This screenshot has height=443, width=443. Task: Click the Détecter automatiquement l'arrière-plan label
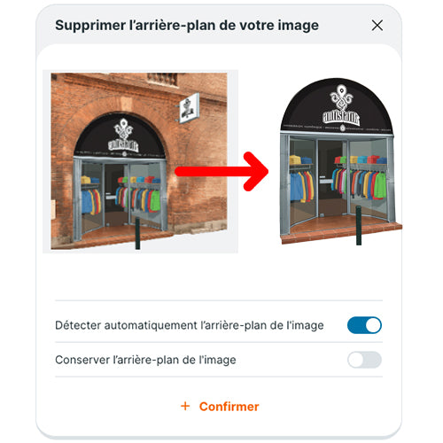(x=190, y=325)
